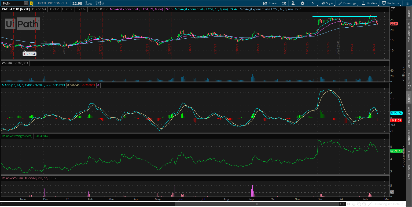Screen dimensions: 412x207
Task: Click the zoom out magnifier
Action: tap(364, 204)
